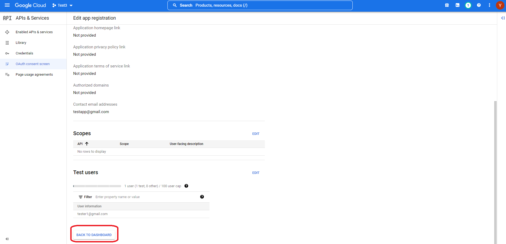Focus the test users Filter input field
506x244 pixels.
[146, 197]
